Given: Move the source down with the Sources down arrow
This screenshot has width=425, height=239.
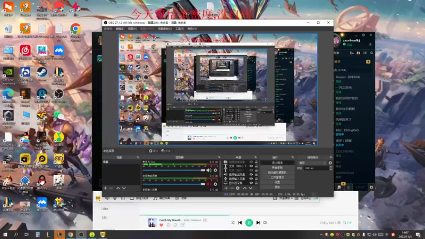Looking at the screenshot, I should click(250, 188).
